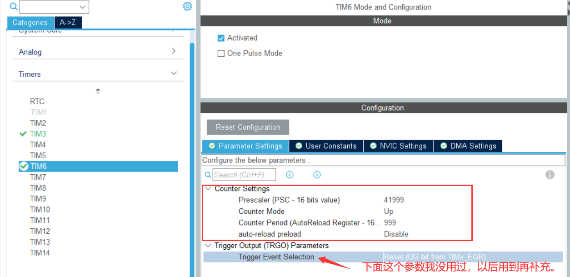Click the info icon in parameter settings
Viewport: 570px width, 277px height.
(550, 175)
